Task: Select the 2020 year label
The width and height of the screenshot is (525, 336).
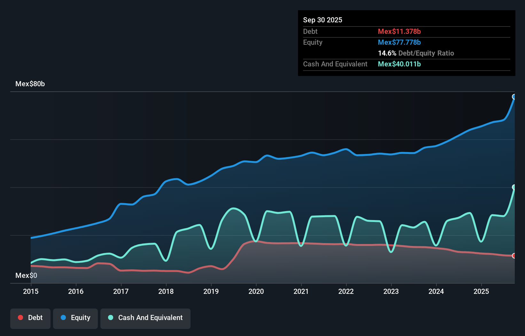Action: pos(256,292)
